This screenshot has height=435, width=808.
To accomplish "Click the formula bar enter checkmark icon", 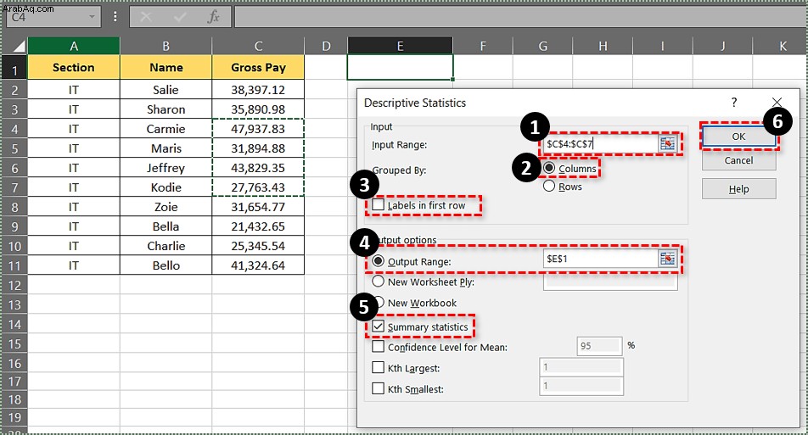I will click(180, 18).
